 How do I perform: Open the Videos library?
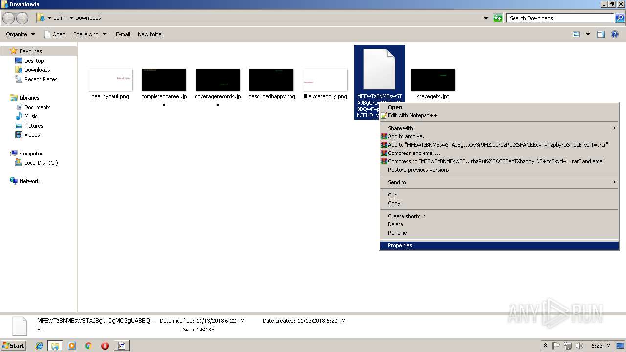(32, 135)
